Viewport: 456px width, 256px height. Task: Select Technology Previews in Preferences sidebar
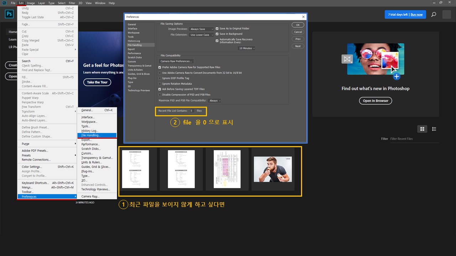point(139,90)
